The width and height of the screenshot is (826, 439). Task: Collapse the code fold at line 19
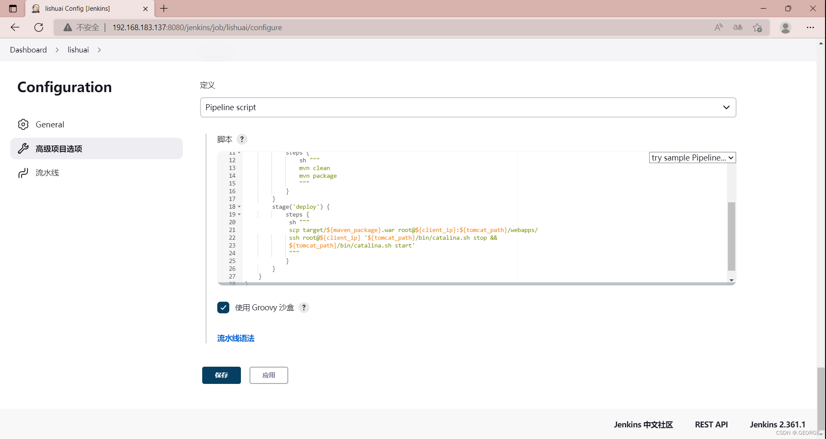(x=239, y=214)
